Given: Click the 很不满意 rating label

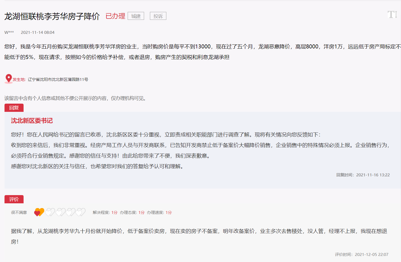Looking at the screenshot, I should (19, 213).
